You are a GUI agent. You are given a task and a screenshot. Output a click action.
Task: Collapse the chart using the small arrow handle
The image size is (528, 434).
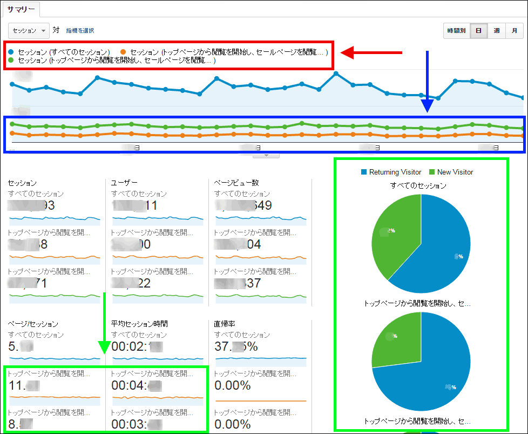(266, 156)
